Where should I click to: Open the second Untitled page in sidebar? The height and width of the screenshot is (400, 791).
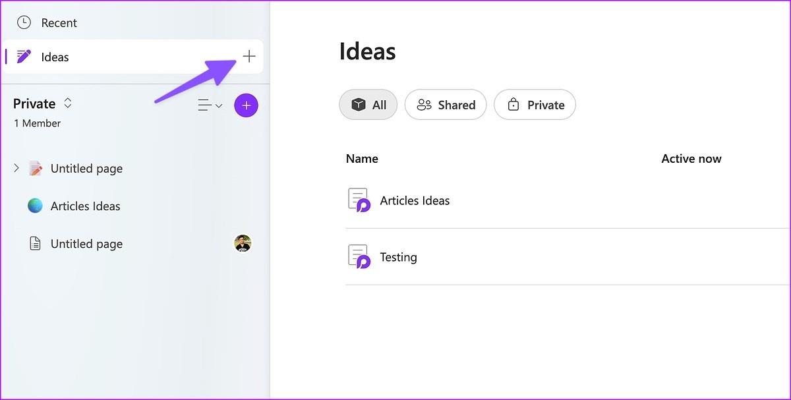pyautogui.click(x=86, y=244)
